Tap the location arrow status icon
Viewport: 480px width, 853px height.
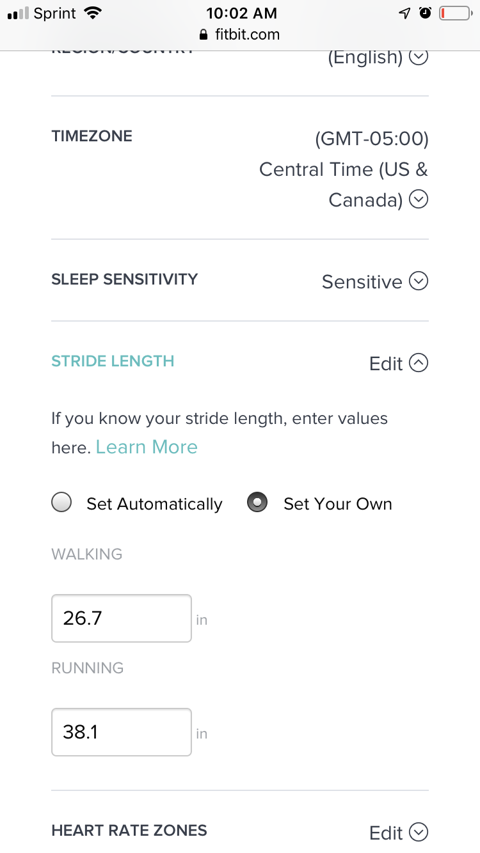point(404,13)
